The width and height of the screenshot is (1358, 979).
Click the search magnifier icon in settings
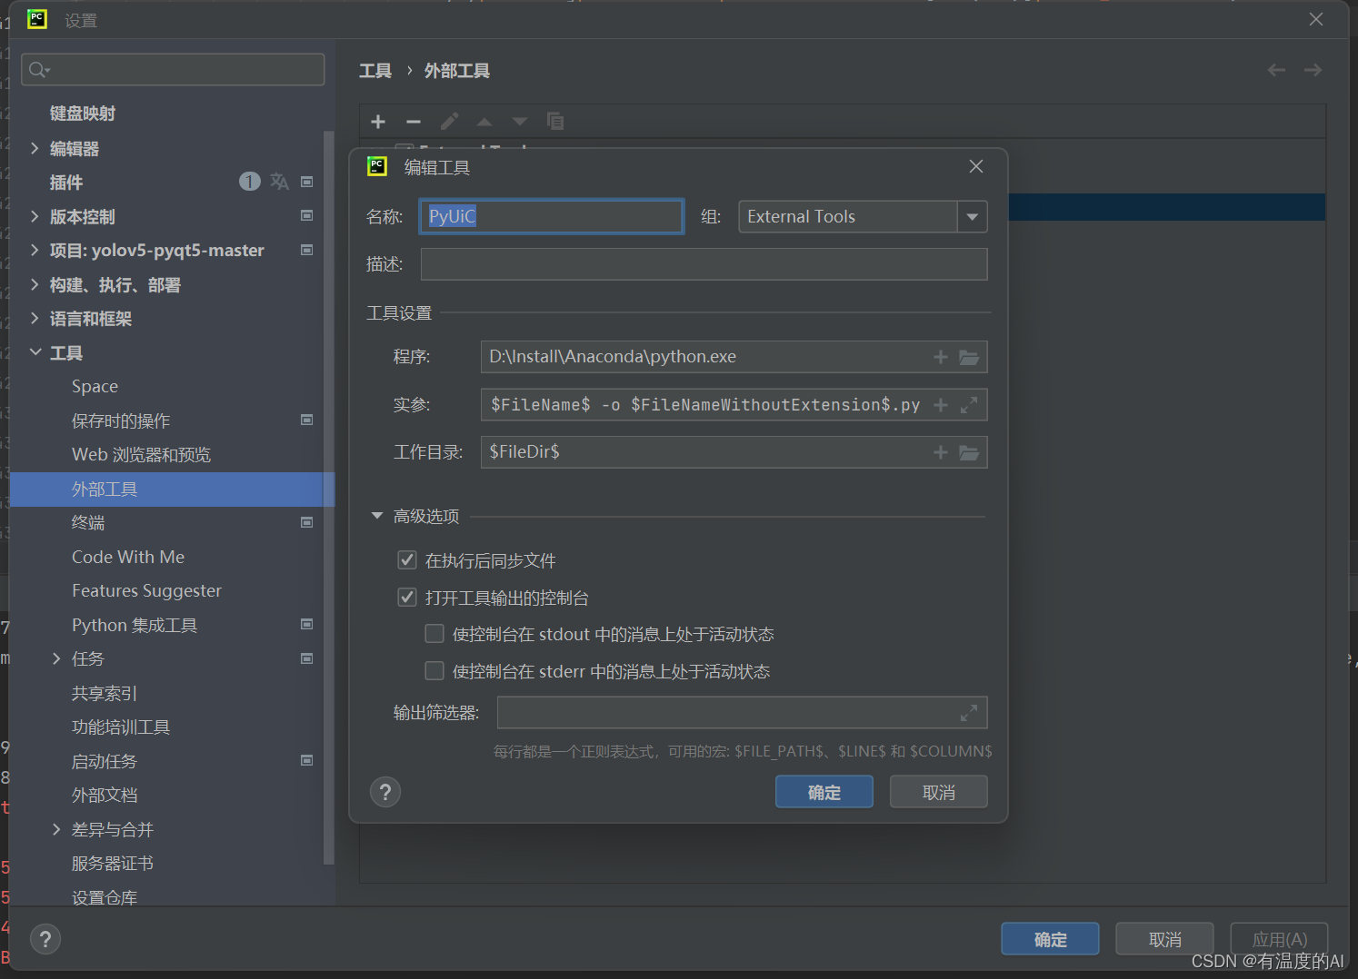(x=39, y=70)
